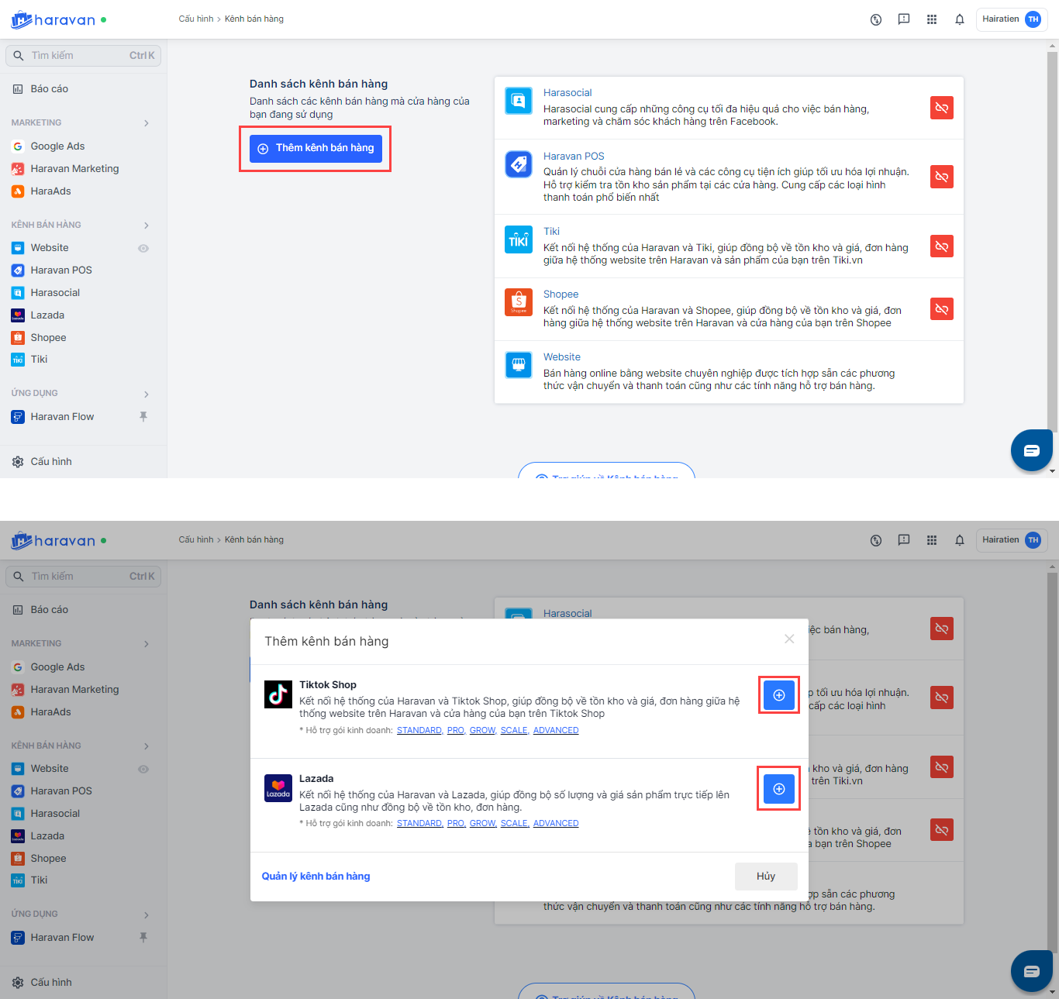Close the Thêm kênh bán hàng dialog
The width and height of the screenshot is (1059, 999).
(789, 639)
